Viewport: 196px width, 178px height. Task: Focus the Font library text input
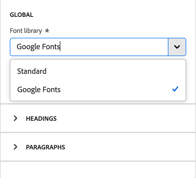point(115,47)
